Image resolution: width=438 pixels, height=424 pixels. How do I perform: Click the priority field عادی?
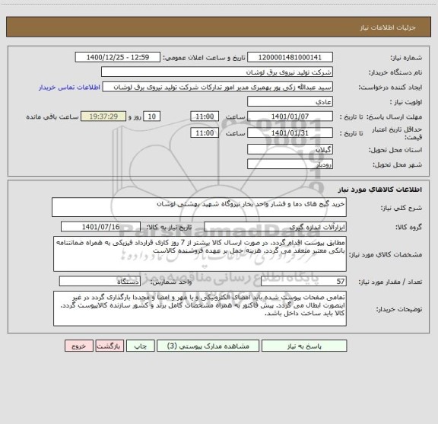290,102
